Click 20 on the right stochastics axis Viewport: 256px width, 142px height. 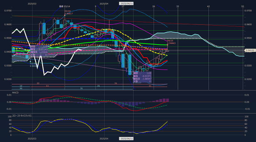[x=246, y=131]
